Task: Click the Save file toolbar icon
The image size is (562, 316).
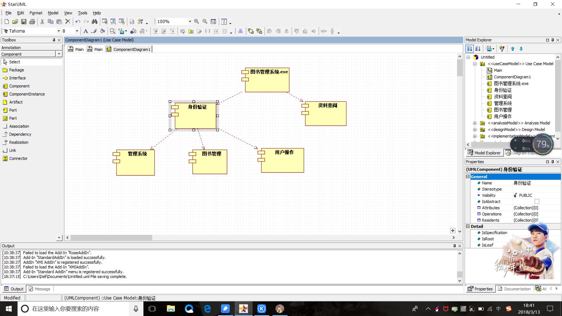Action: point(24,22)
